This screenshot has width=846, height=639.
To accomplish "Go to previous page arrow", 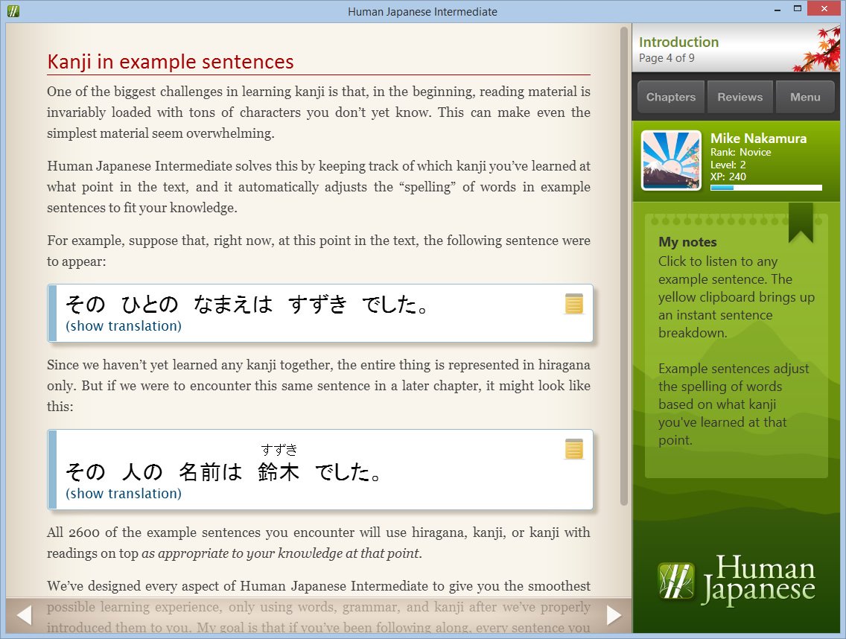I will tap(24, 615).
